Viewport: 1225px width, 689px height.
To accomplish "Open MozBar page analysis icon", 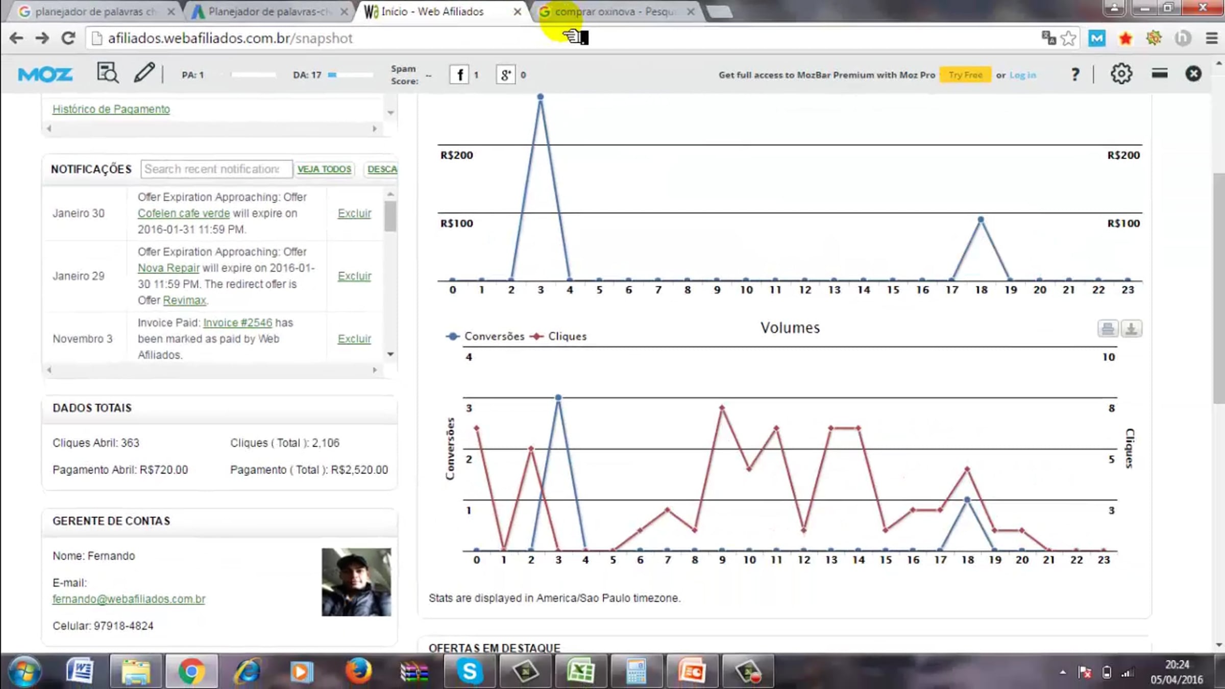I will [107, 73].
